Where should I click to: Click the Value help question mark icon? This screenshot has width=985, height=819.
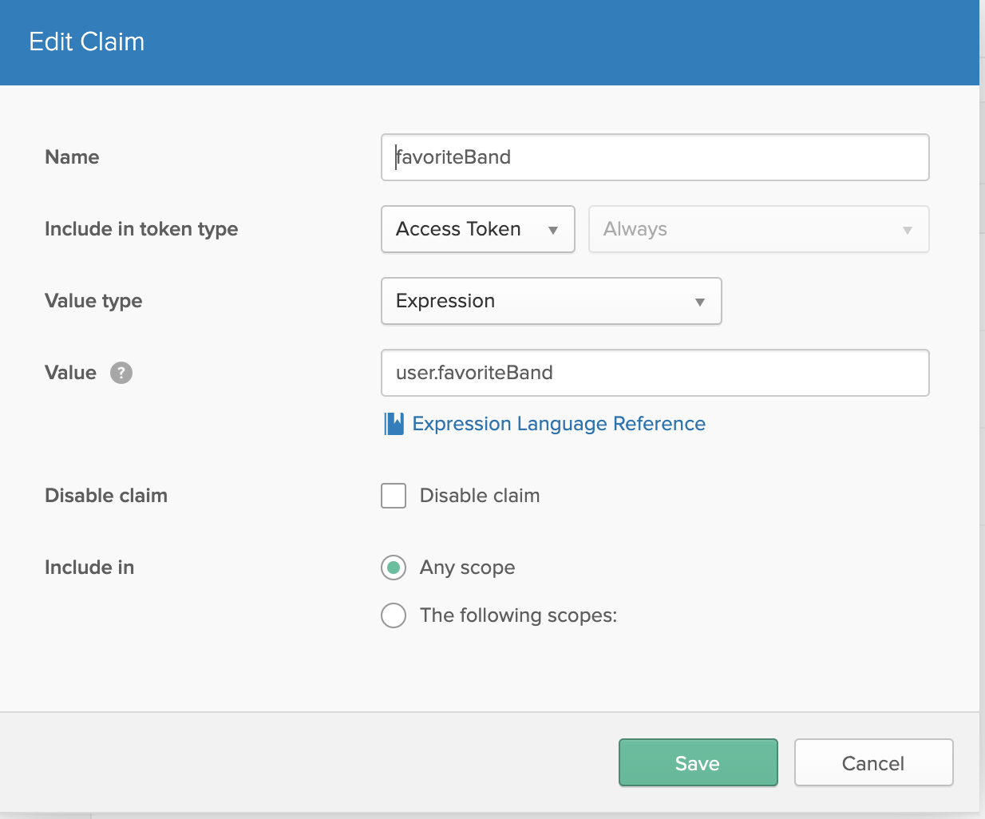[x=121, y=373]
